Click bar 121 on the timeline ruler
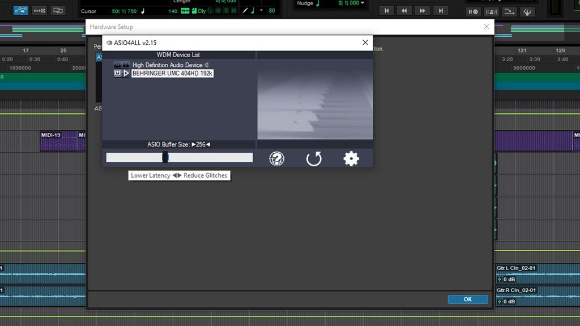Screen dimensions: 580x326 (x=522, y=50)
